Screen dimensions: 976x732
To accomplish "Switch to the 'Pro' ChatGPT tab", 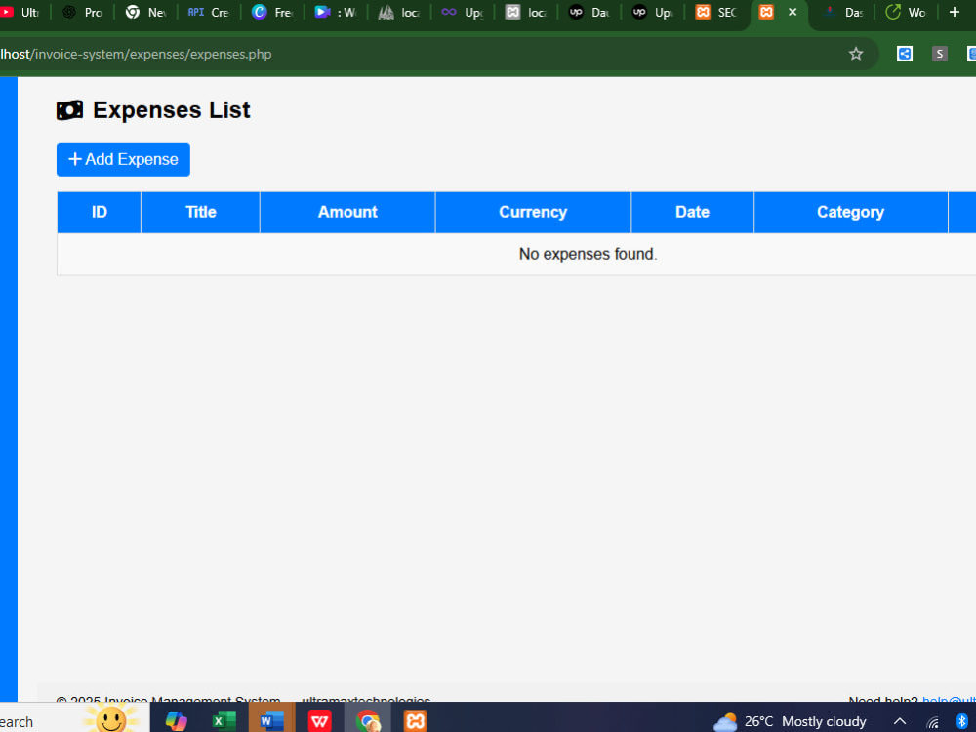I will [x=83, y=12].
